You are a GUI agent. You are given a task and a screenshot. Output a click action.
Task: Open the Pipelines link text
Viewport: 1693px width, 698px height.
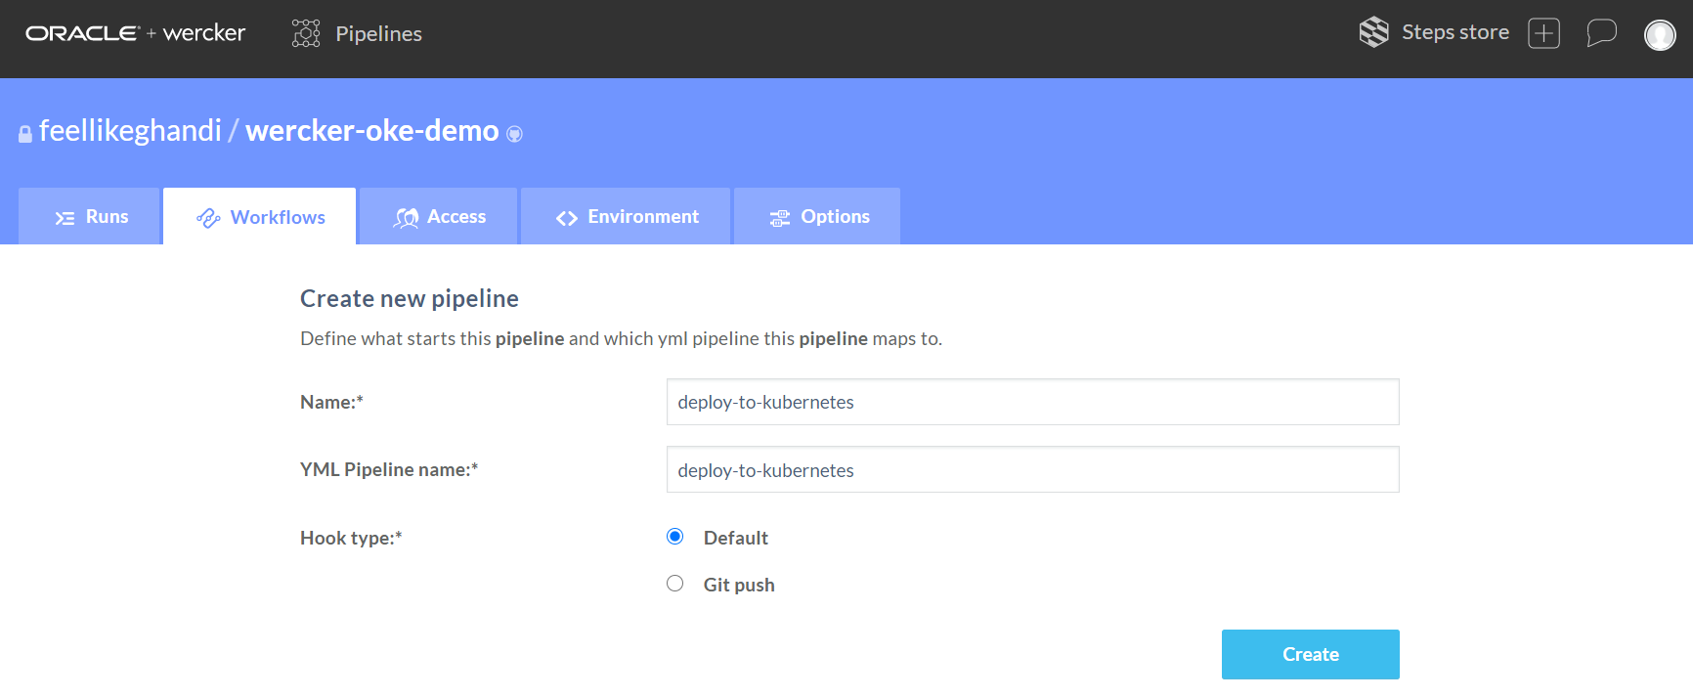pos(378,33)
